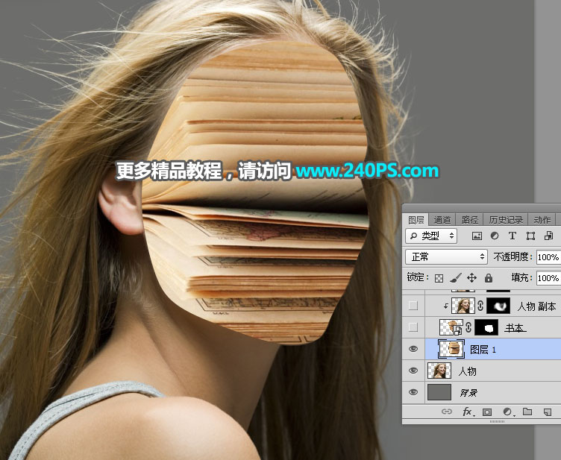Switch to the 动作 tab

[x=542, y=219]
